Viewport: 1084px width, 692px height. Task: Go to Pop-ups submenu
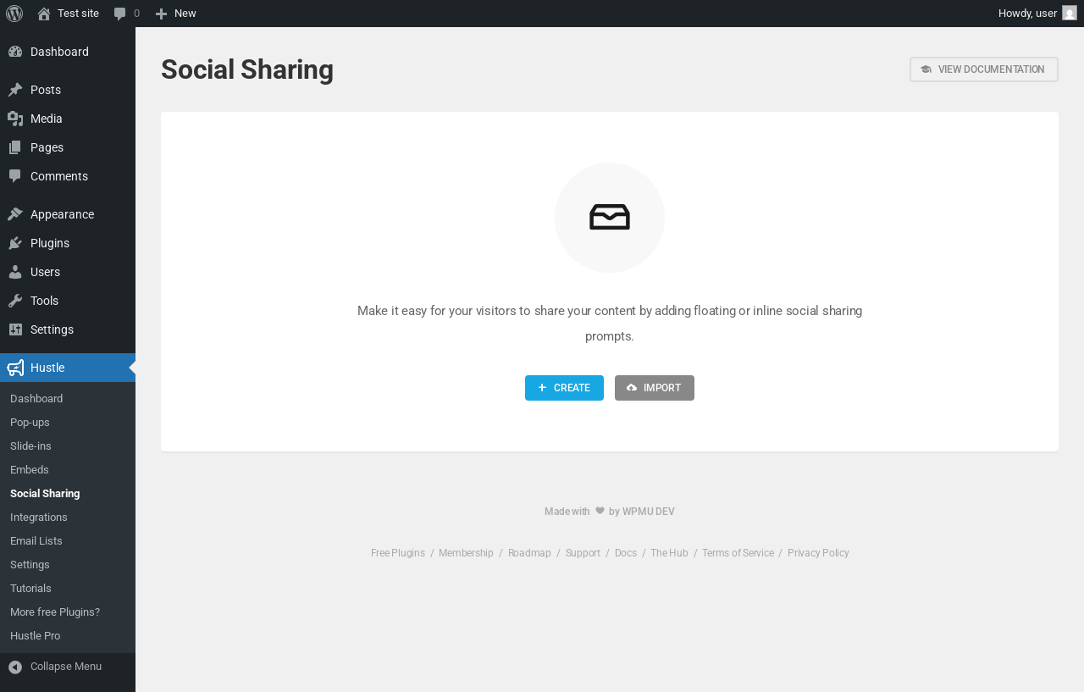coord(68,423)
